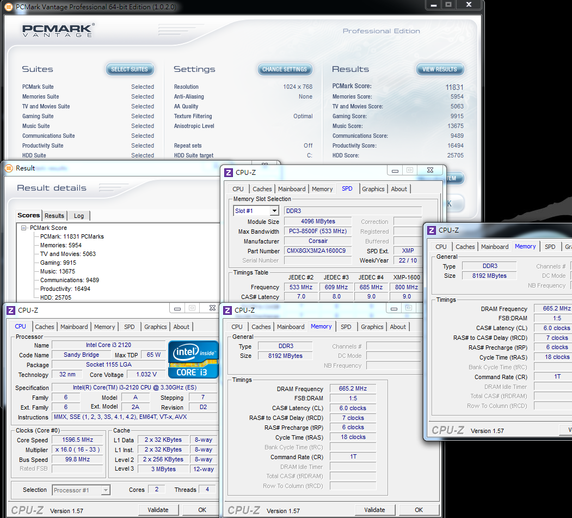Screen dimensions: 572x518
Task: Open Mainboard tab in right CPU-Z window
Action: [495, 247]
